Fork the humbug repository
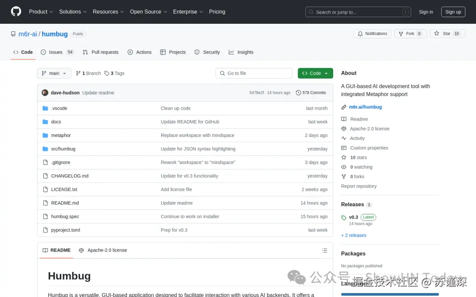Viewport: 476px width, 297px height. pyautogui.click(x=410, y=33)
